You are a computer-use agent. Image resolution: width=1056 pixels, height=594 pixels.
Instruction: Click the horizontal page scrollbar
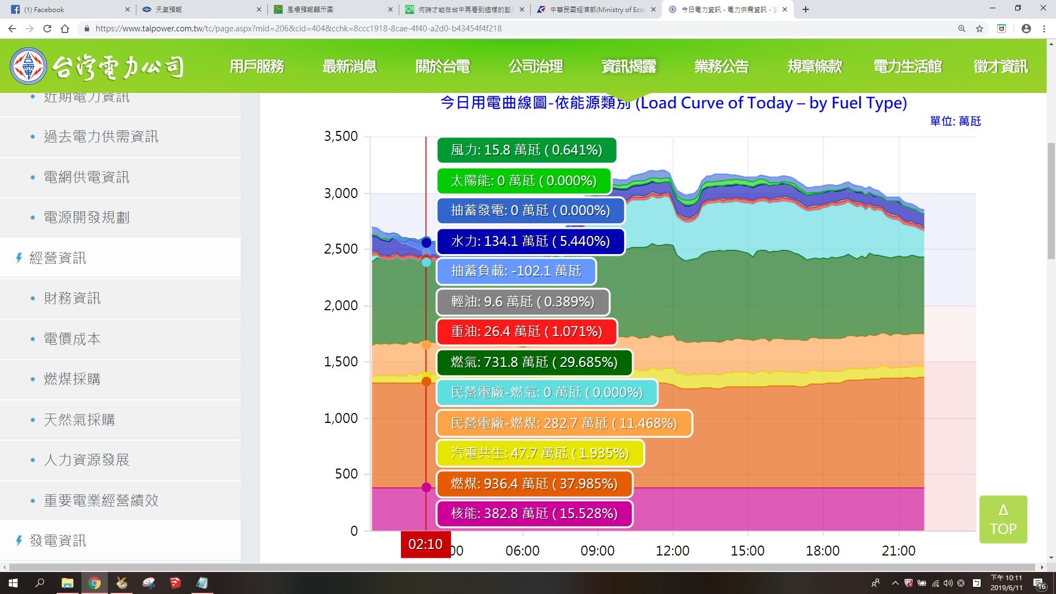(522, 567)
